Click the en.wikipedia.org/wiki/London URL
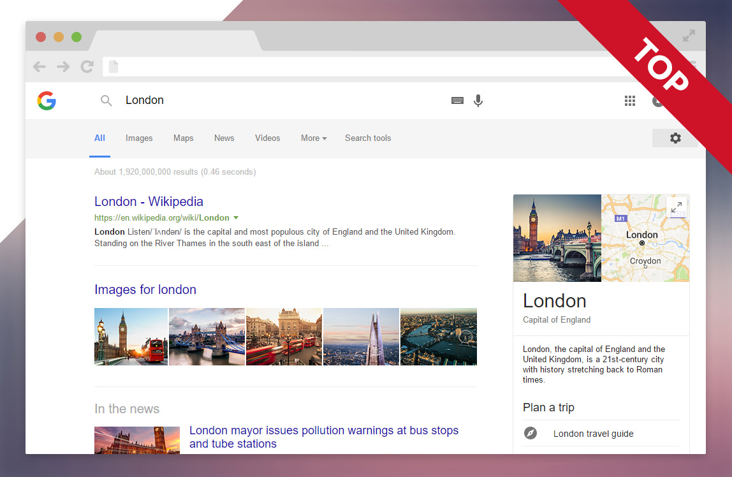This screenshot has height=477, width=732. pyautogui.click(x=161, y=218)
